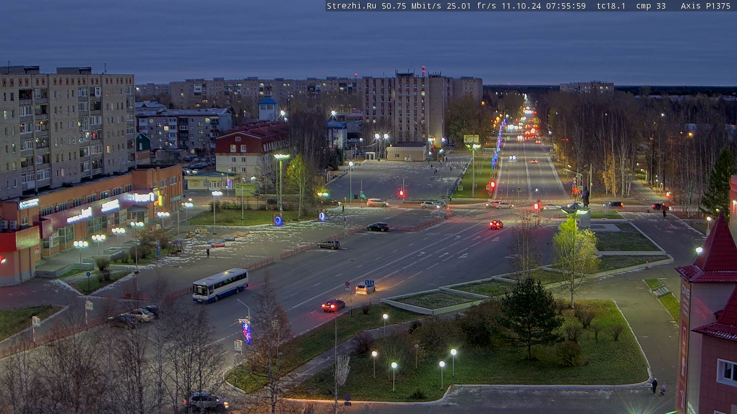
Task: Click the cmp 33 compression readout
Action: (651, 6)
